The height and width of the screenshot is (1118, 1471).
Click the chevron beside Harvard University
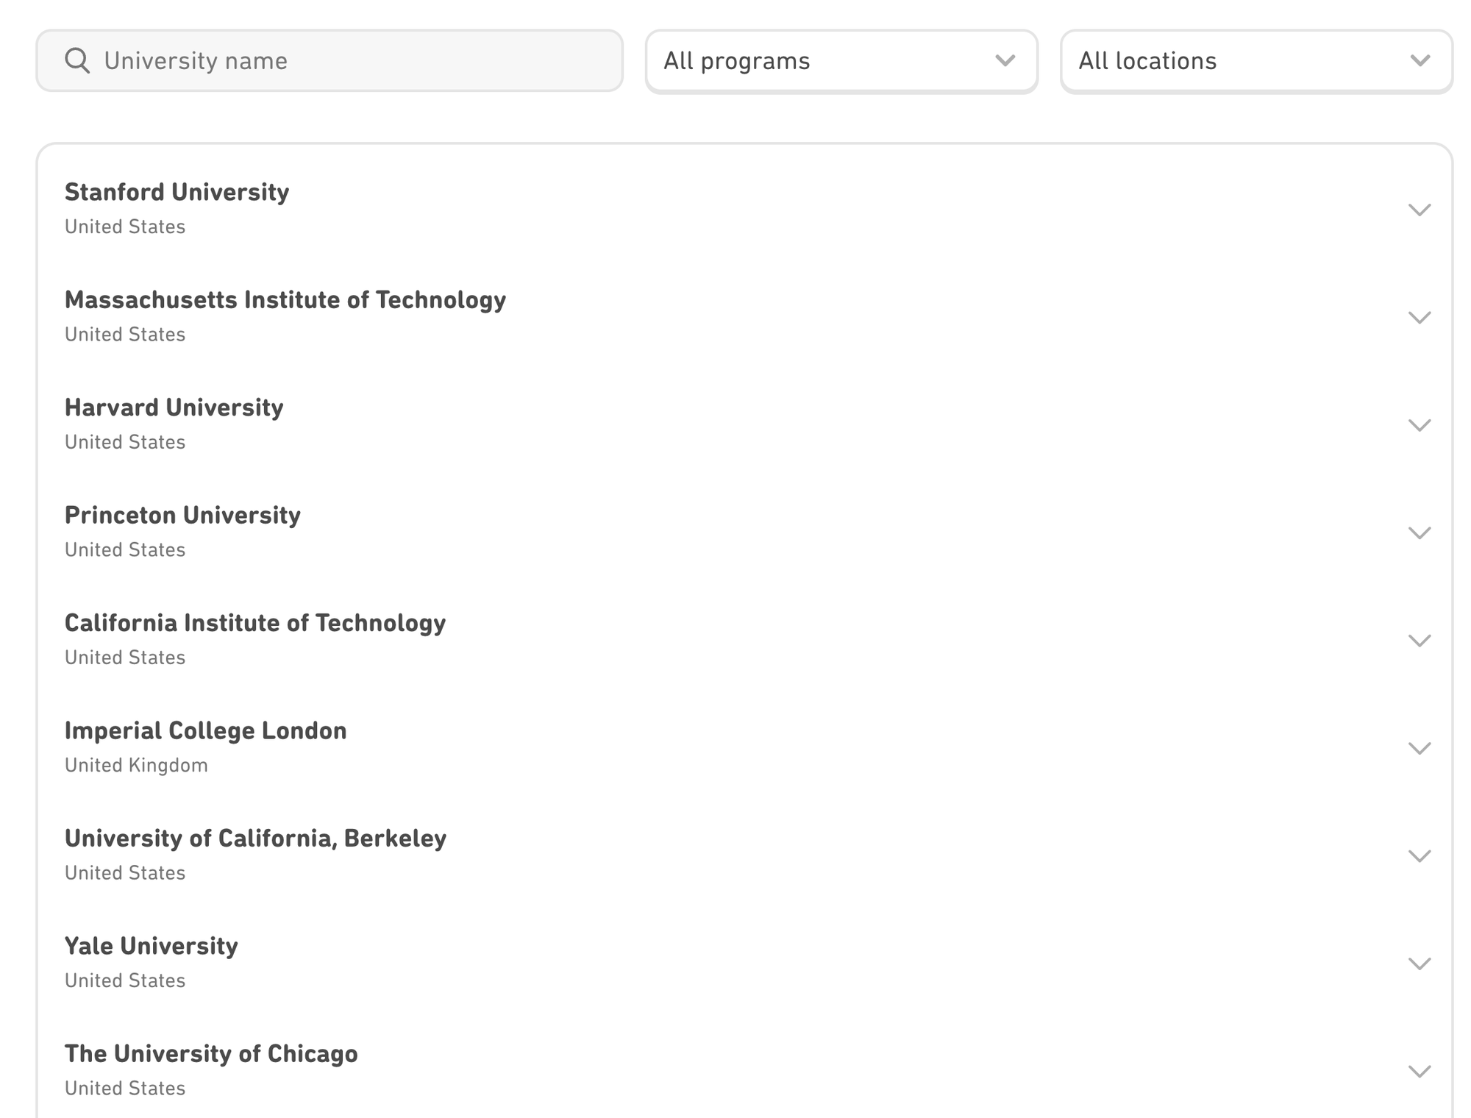click(1420, 425)
